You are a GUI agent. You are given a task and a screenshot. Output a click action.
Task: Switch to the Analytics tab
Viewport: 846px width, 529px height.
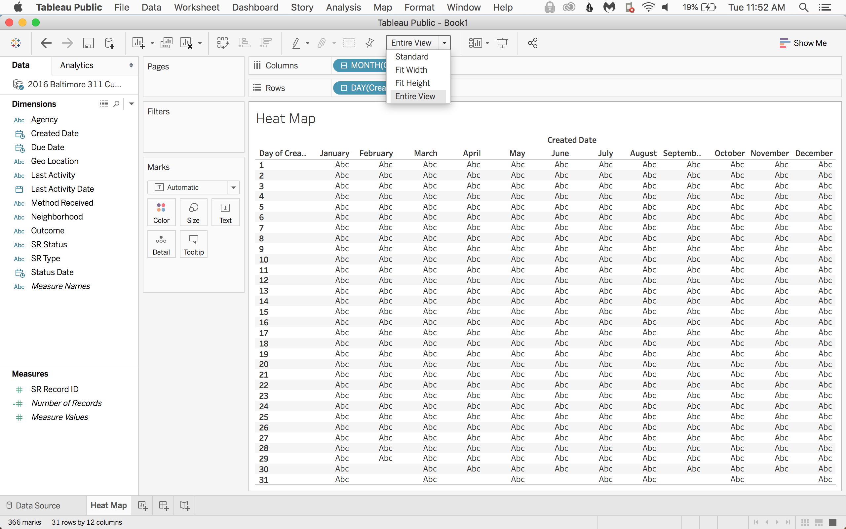[77, 65]
